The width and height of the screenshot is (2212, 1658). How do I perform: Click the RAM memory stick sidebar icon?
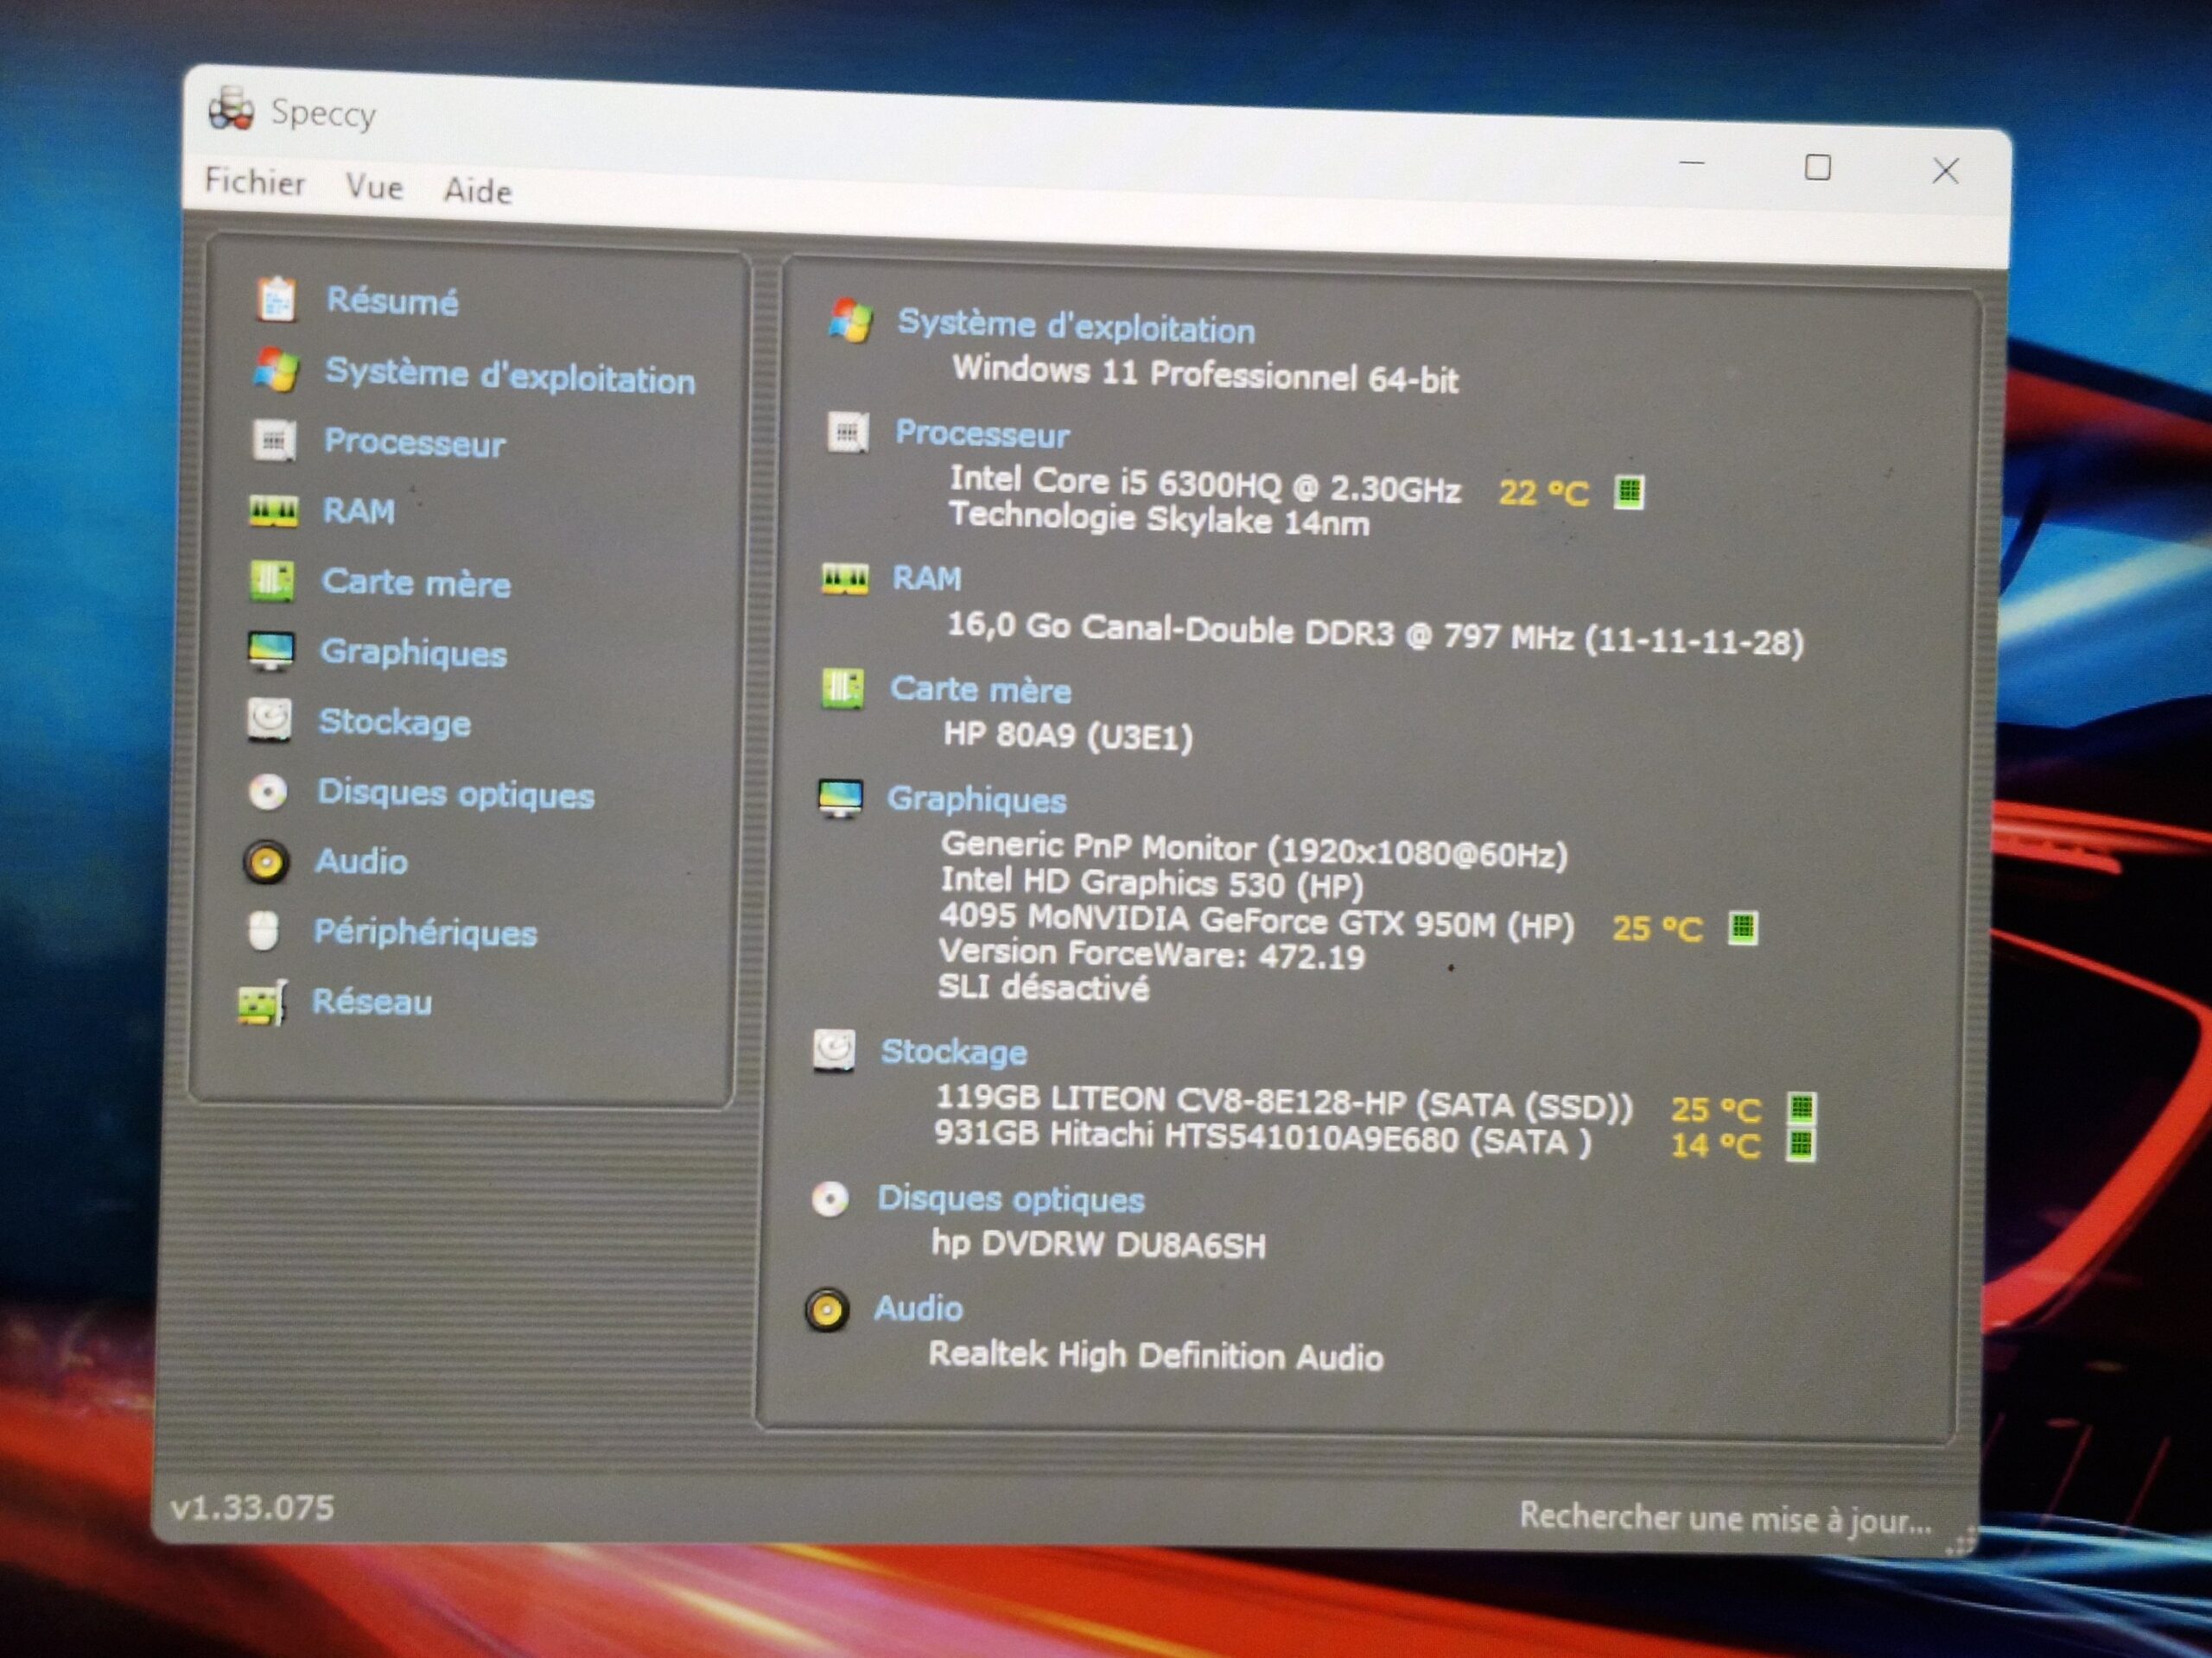[x=272, y=512]
